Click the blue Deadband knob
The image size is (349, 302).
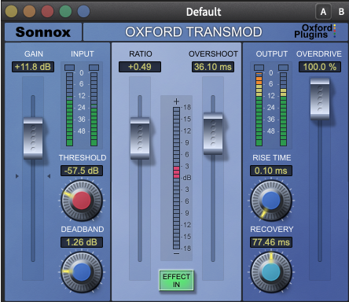[x=82, y=272]
